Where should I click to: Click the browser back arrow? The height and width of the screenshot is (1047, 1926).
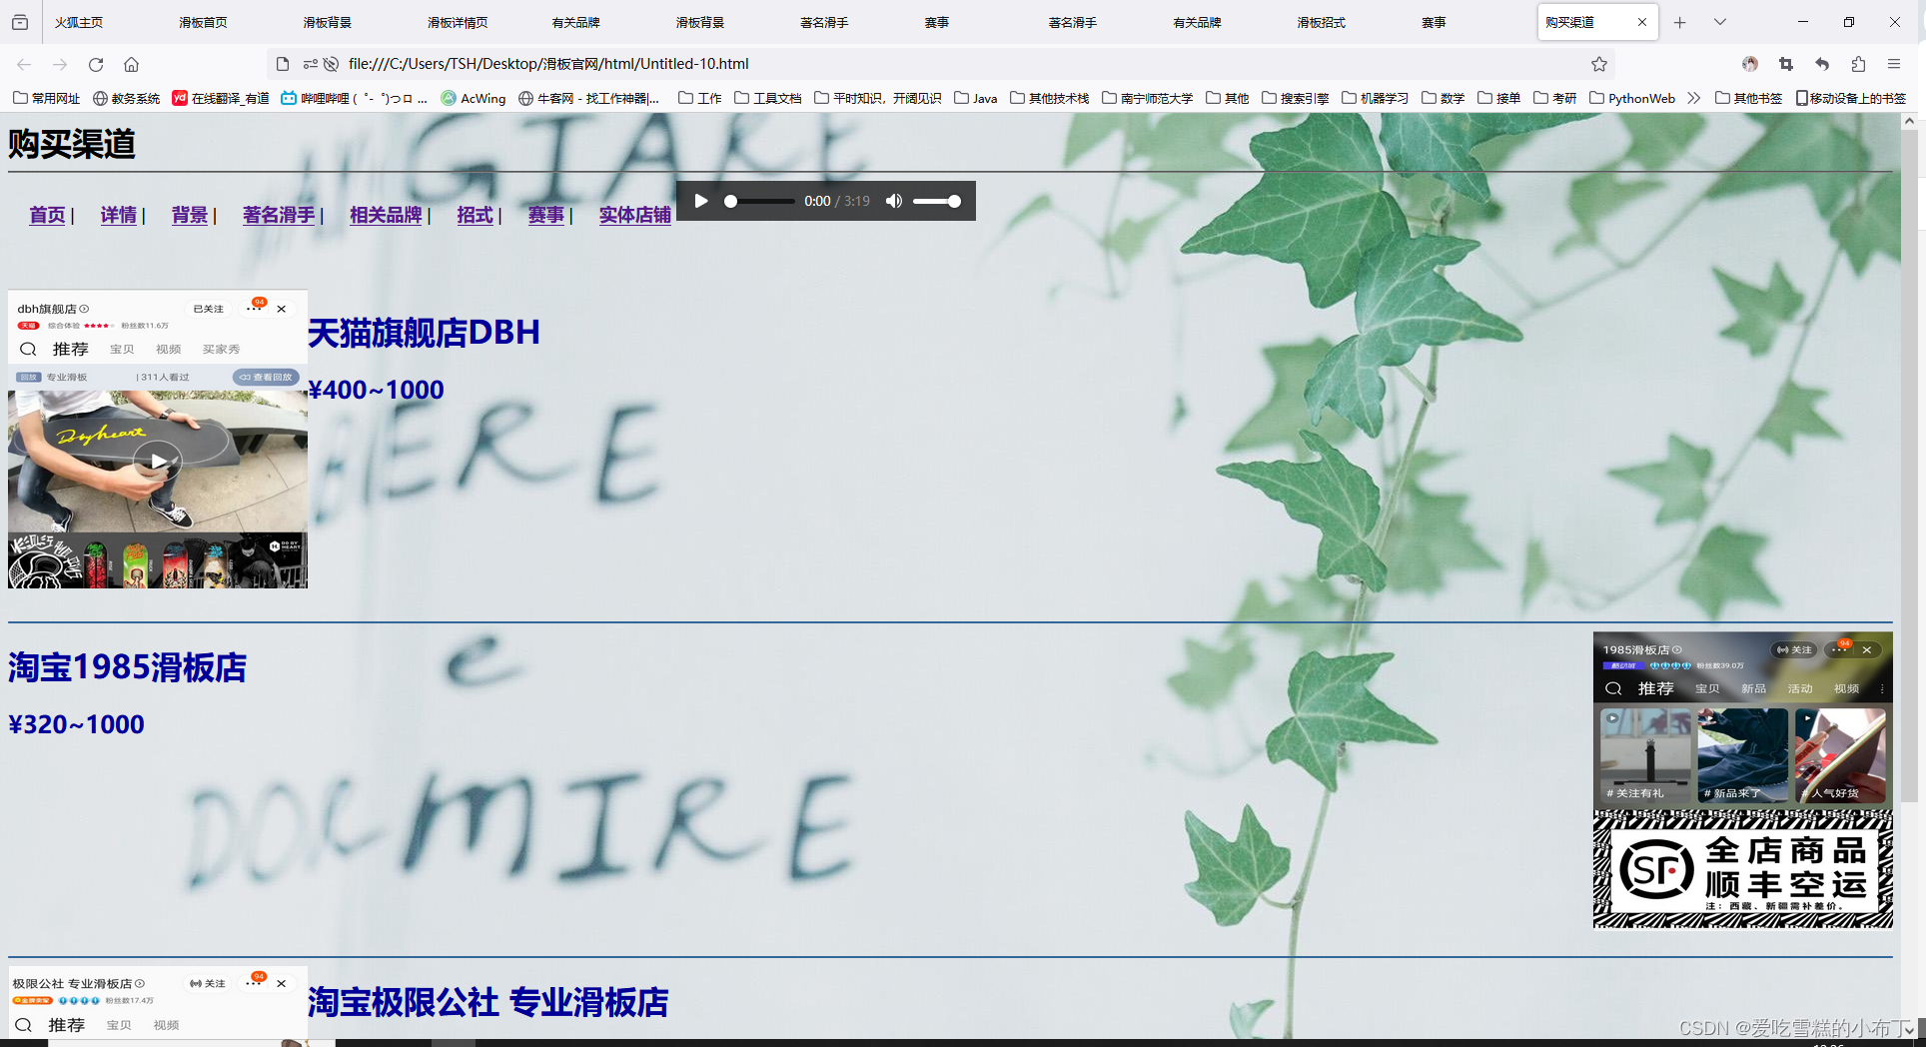24,64
